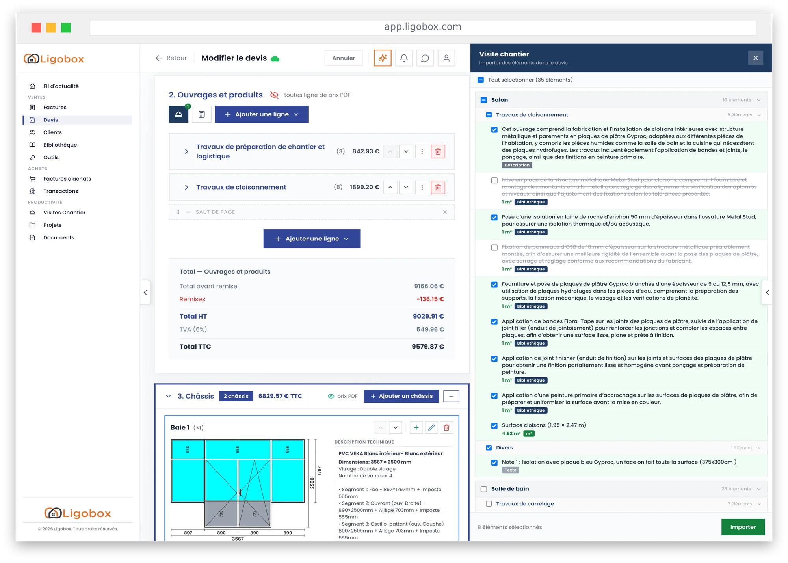Click the calculator icon near Ajouter une ligne

pyautogui.click(x=202, y=114)
